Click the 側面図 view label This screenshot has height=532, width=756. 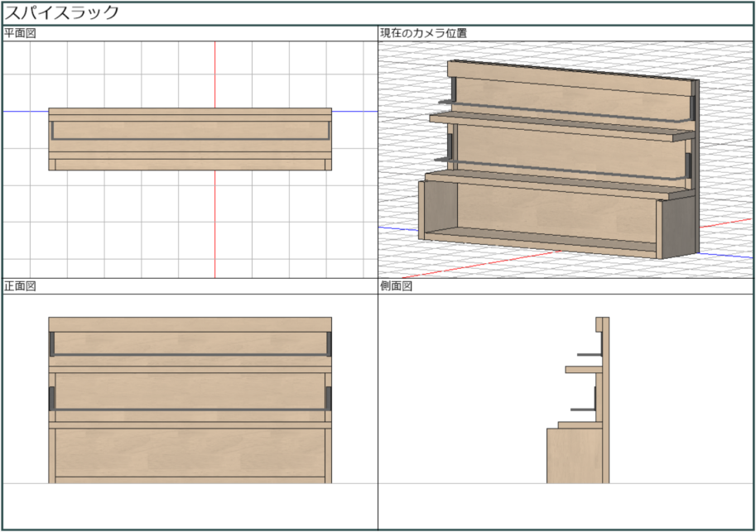(x=396, y=286)
